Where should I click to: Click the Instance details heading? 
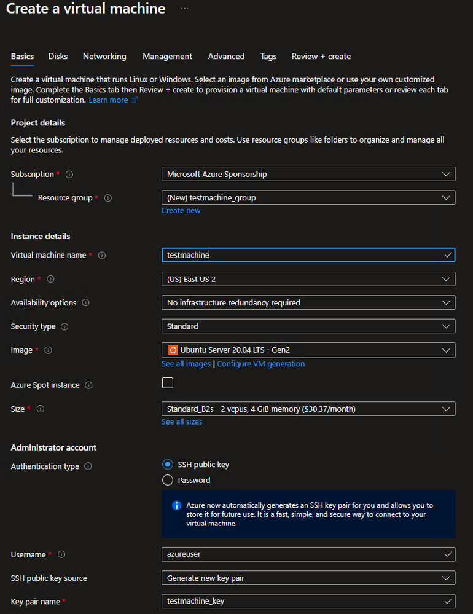click(41, 236)
